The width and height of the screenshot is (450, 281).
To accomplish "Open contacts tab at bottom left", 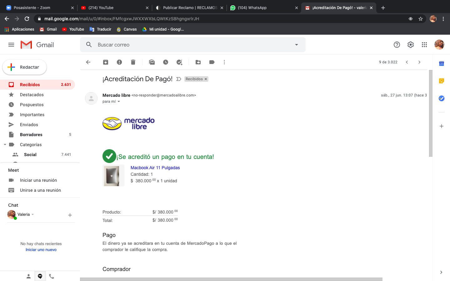I will tap(28, 276).
